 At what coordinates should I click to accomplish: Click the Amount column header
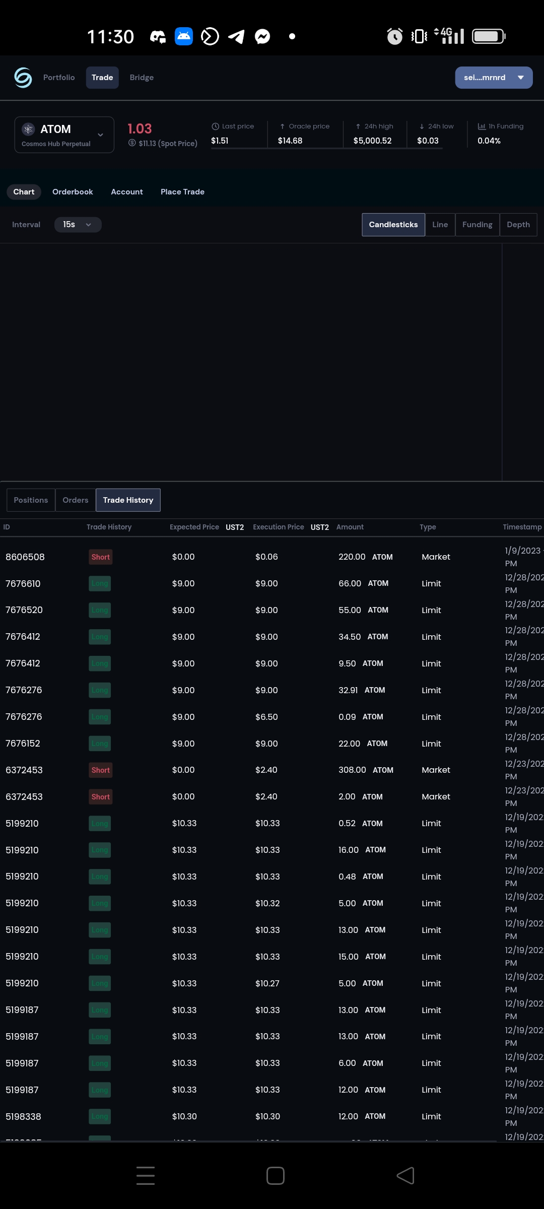pos(350,527)
